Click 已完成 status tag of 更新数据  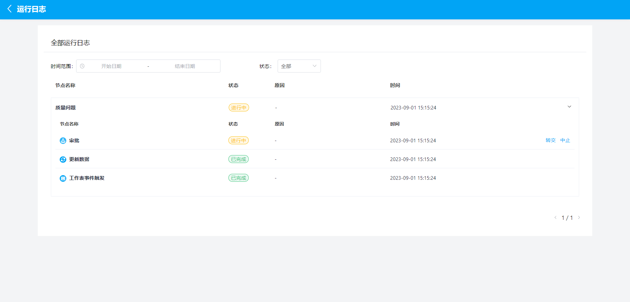coord(239,159)
